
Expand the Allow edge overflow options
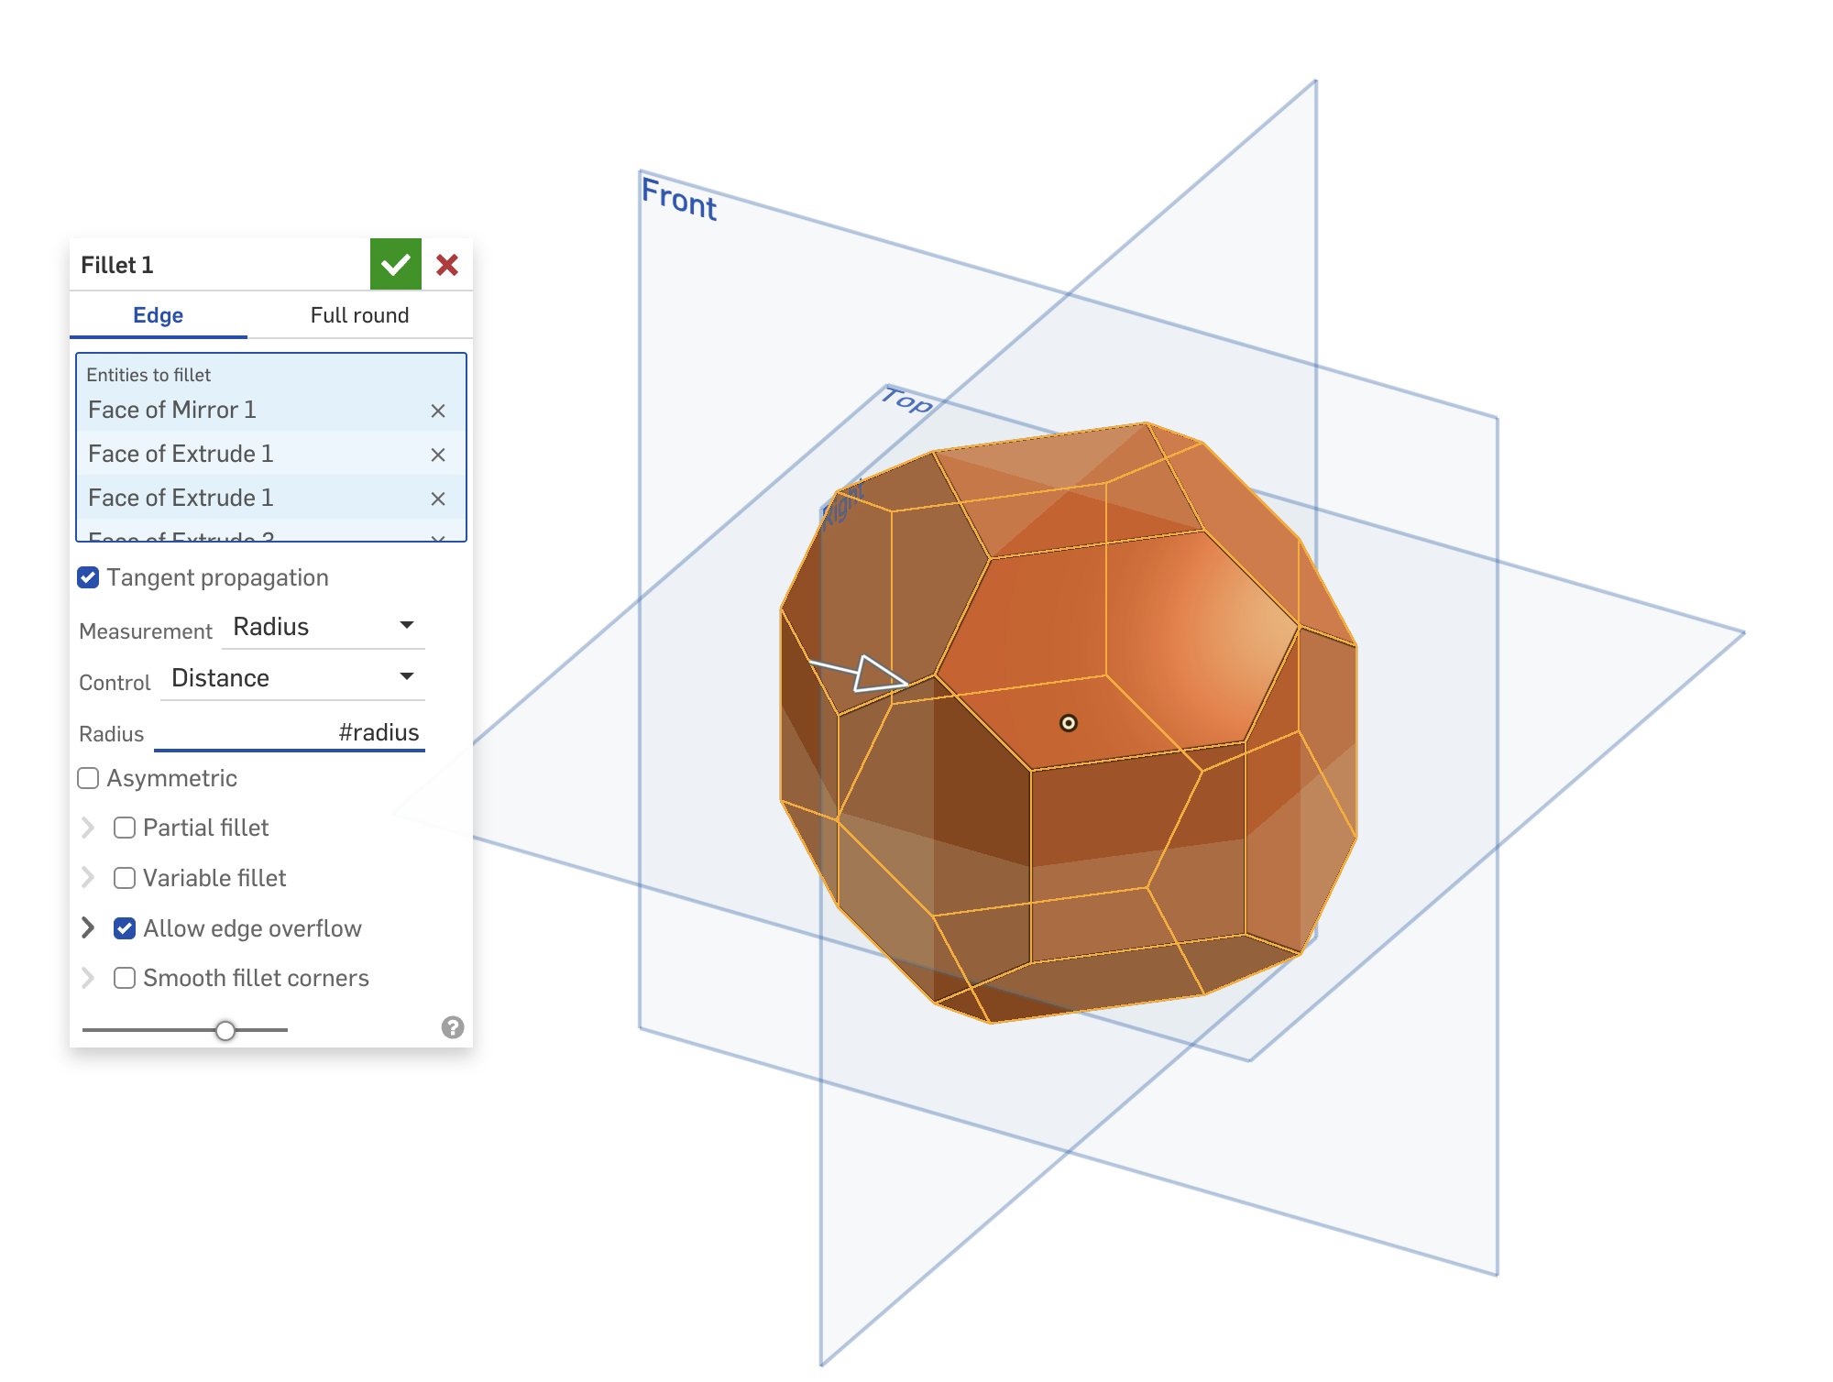coord(88,927)
